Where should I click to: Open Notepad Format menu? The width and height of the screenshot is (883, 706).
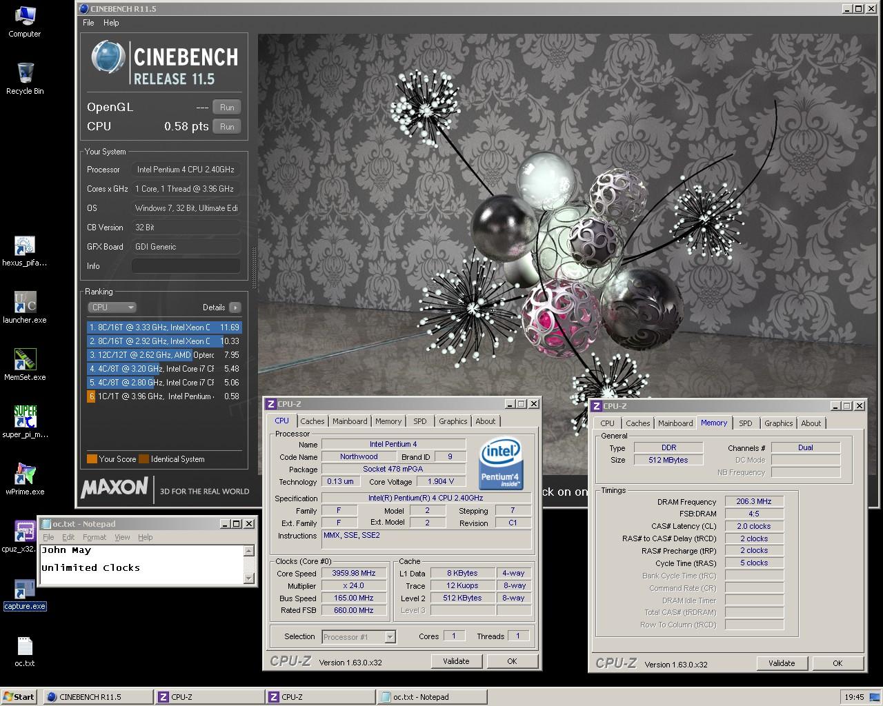click(95, 537)
